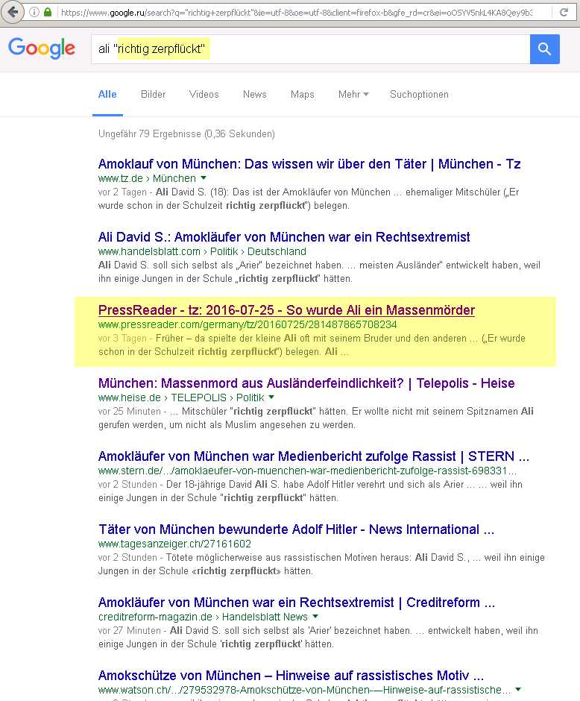Switch to the Bilder tab
The width and height of the screenshot is (580, 701).
click(x=154, y=94)
